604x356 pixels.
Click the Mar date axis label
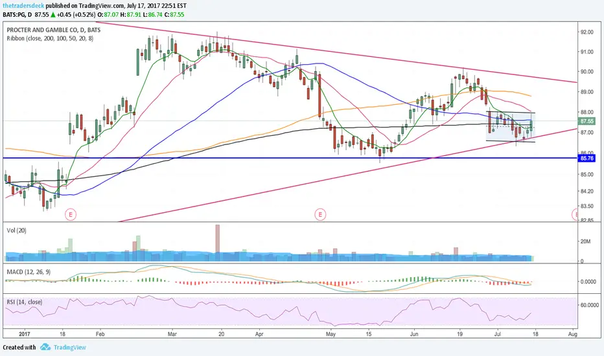(172, 334)
